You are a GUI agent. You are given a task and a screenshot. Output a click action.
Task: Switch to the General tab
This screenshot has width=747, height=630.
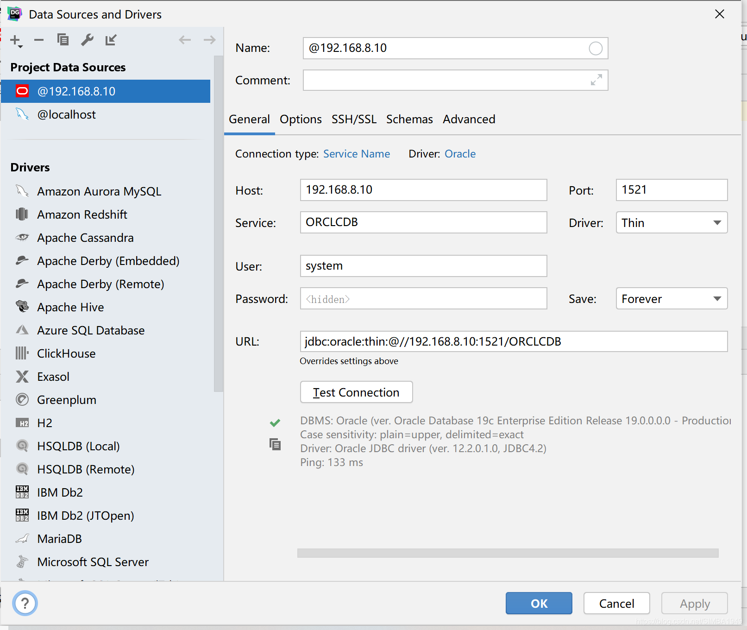249,119
